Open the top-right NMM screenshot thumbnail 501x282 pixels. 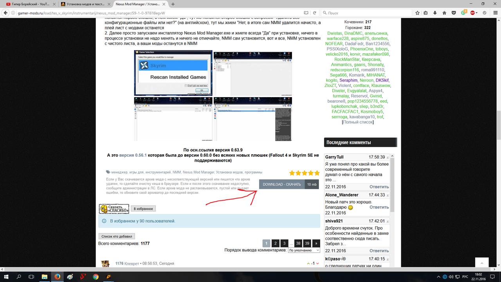pyautogui.click(x=253, y=73)
